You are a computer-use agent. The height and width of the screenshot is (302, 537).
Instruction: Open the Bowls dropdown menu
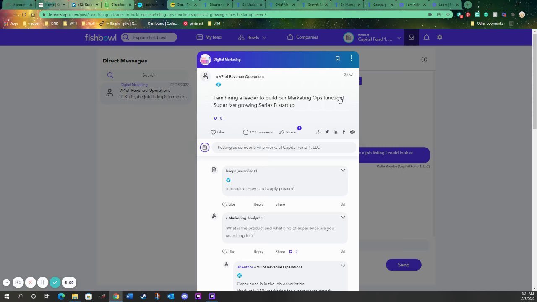click(x=252, y=37)
